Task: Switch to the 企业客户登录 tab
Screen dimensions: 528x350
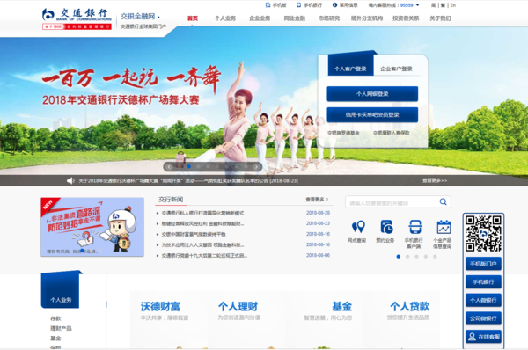Action: tap(396, 69)
